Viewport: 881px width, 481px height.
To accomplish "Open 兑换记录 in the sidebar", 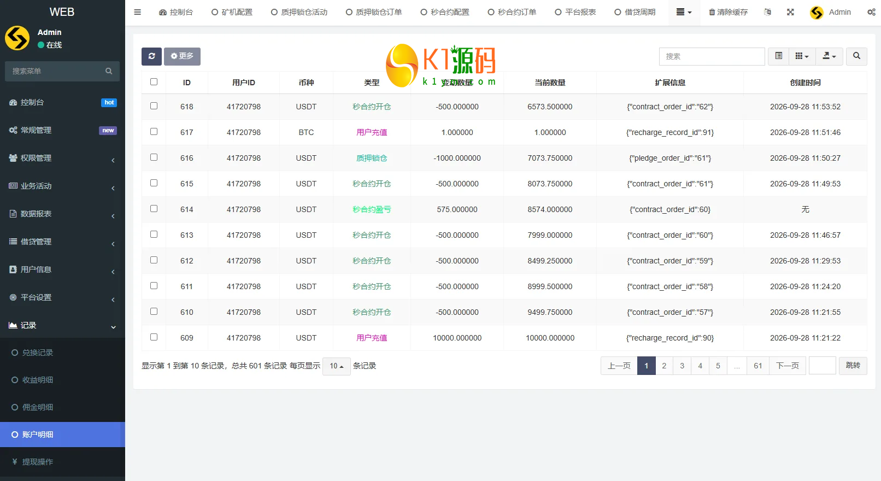I will [x=62, y=353].
